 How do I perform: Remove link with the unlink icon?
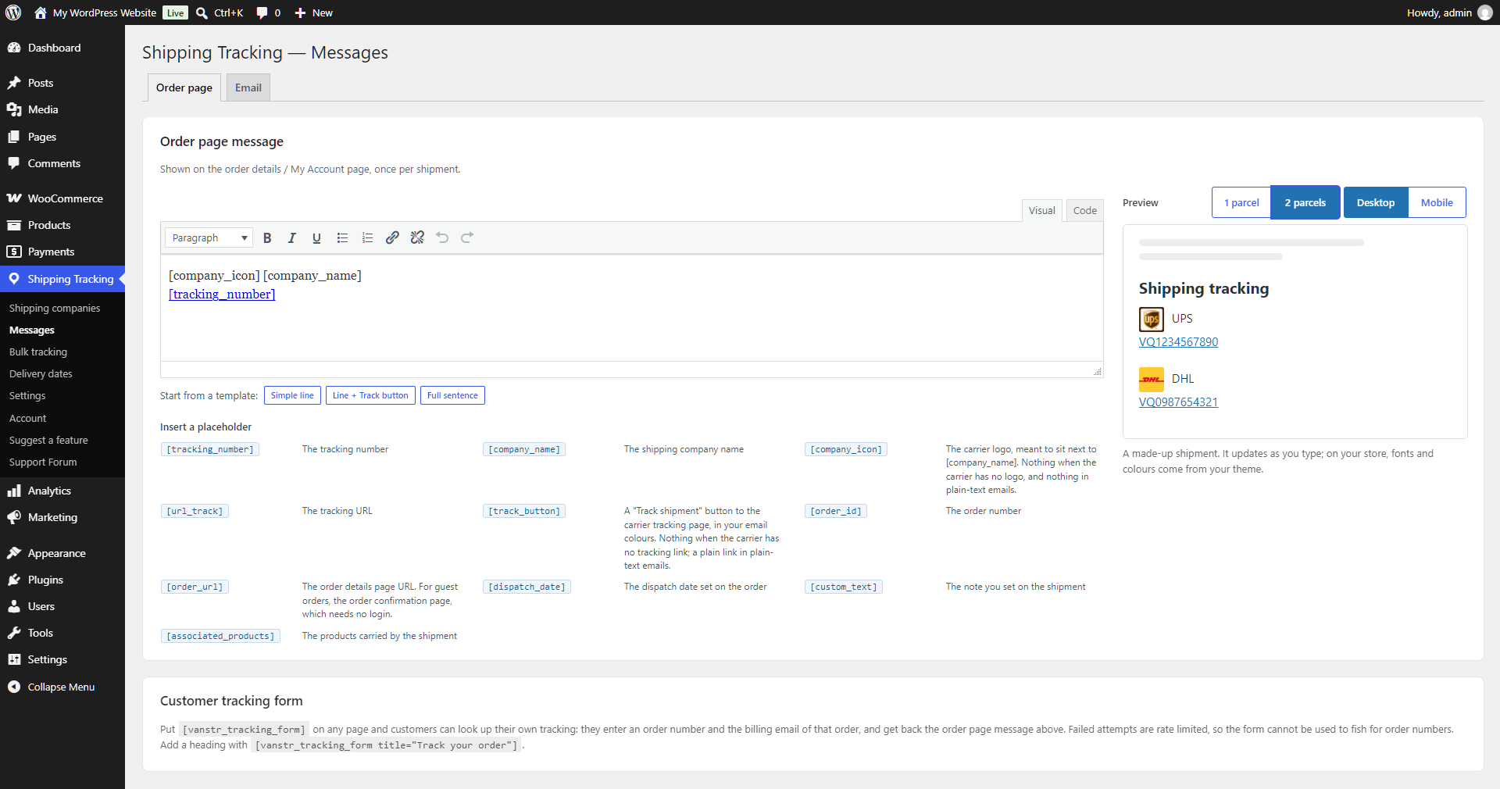coord(417,237)
